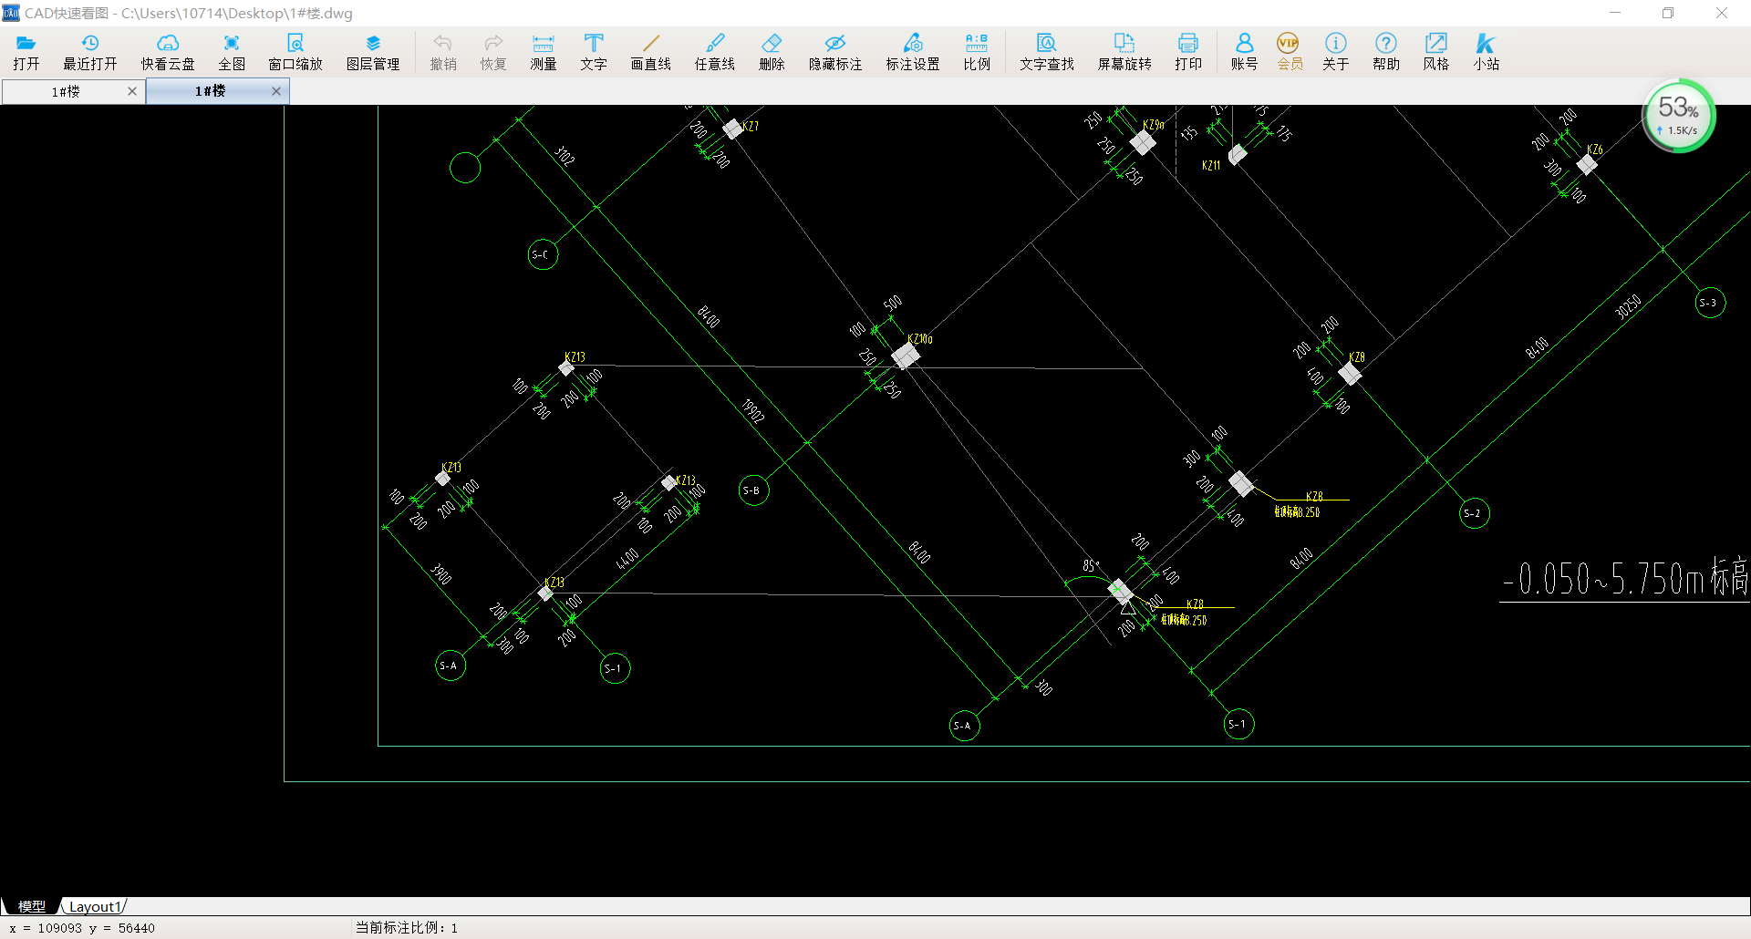Close the first 1#楼 tab
This screenshot has width=1751, height=939.
[x=132, y=91]
